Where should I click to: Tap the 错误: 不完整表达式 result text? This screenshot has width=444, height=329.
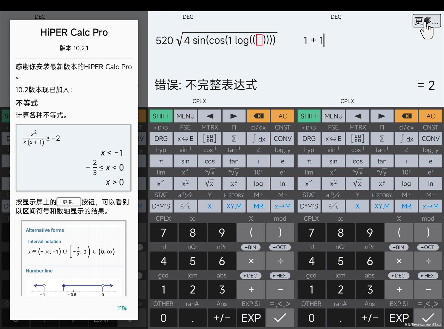(206, 85)
